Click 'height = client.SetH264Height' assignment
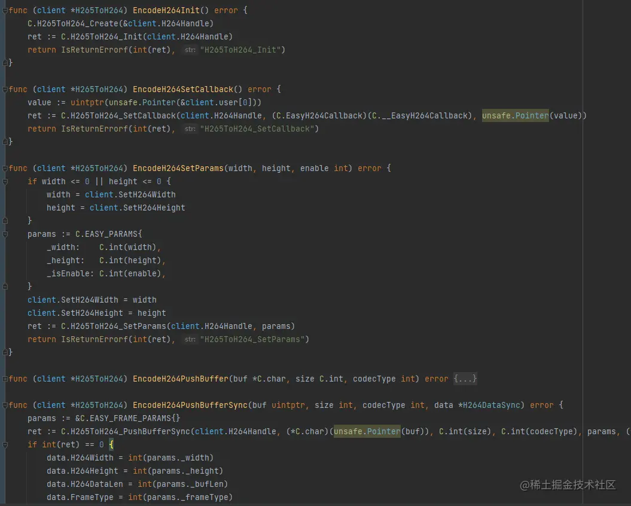 [116, 208]
